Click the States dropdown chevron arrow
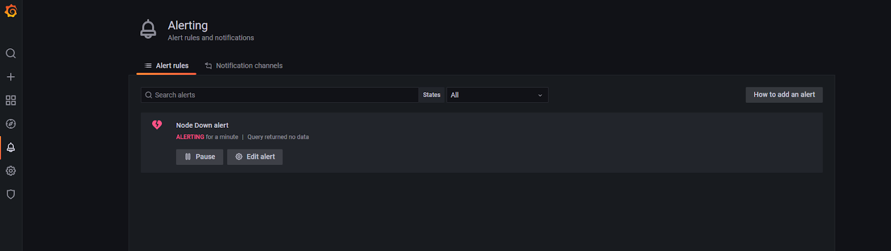The width and height of the screenshot is (891, 251). point(540,96)
